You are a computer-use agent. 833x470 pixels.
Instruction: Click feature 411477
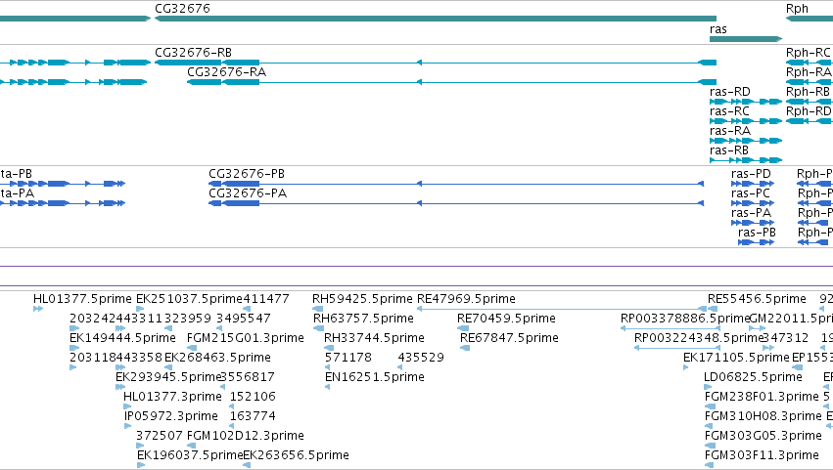point(265,299)
